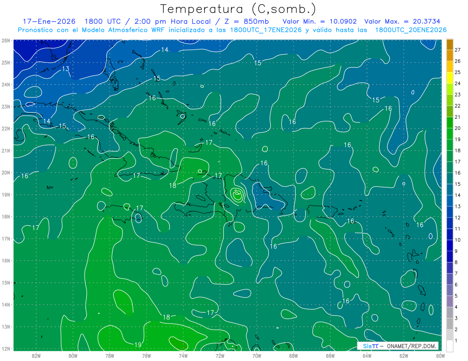Click the "17N" latitude axis label
This screenshot has height=361, width=468.
click(5, 238)
